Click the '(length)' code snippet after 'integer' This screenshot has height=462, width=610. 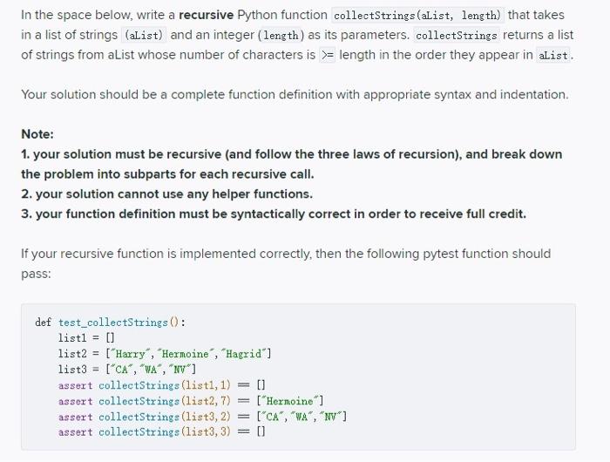[x=280, y=35]
